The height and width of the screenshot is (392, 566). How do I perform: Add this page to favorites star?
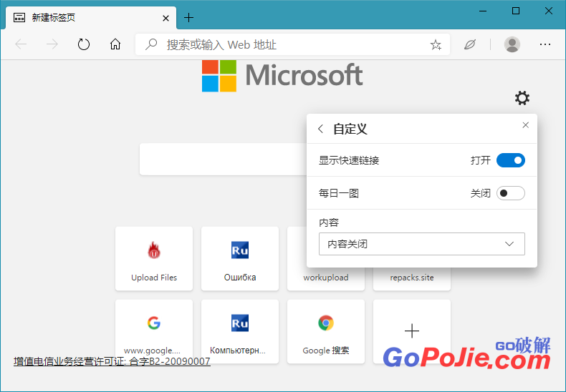coord(436,44)
